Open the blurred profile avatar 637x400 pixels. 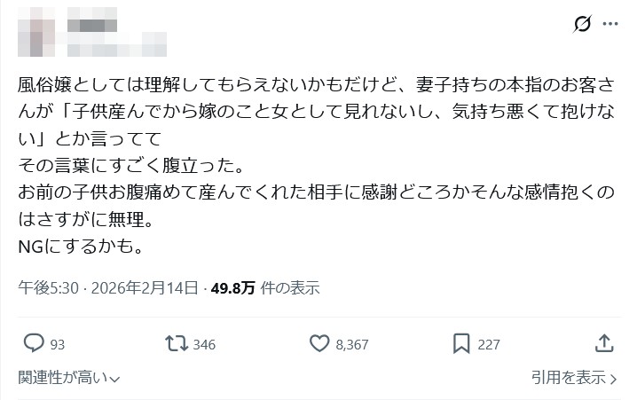point(37,31)
